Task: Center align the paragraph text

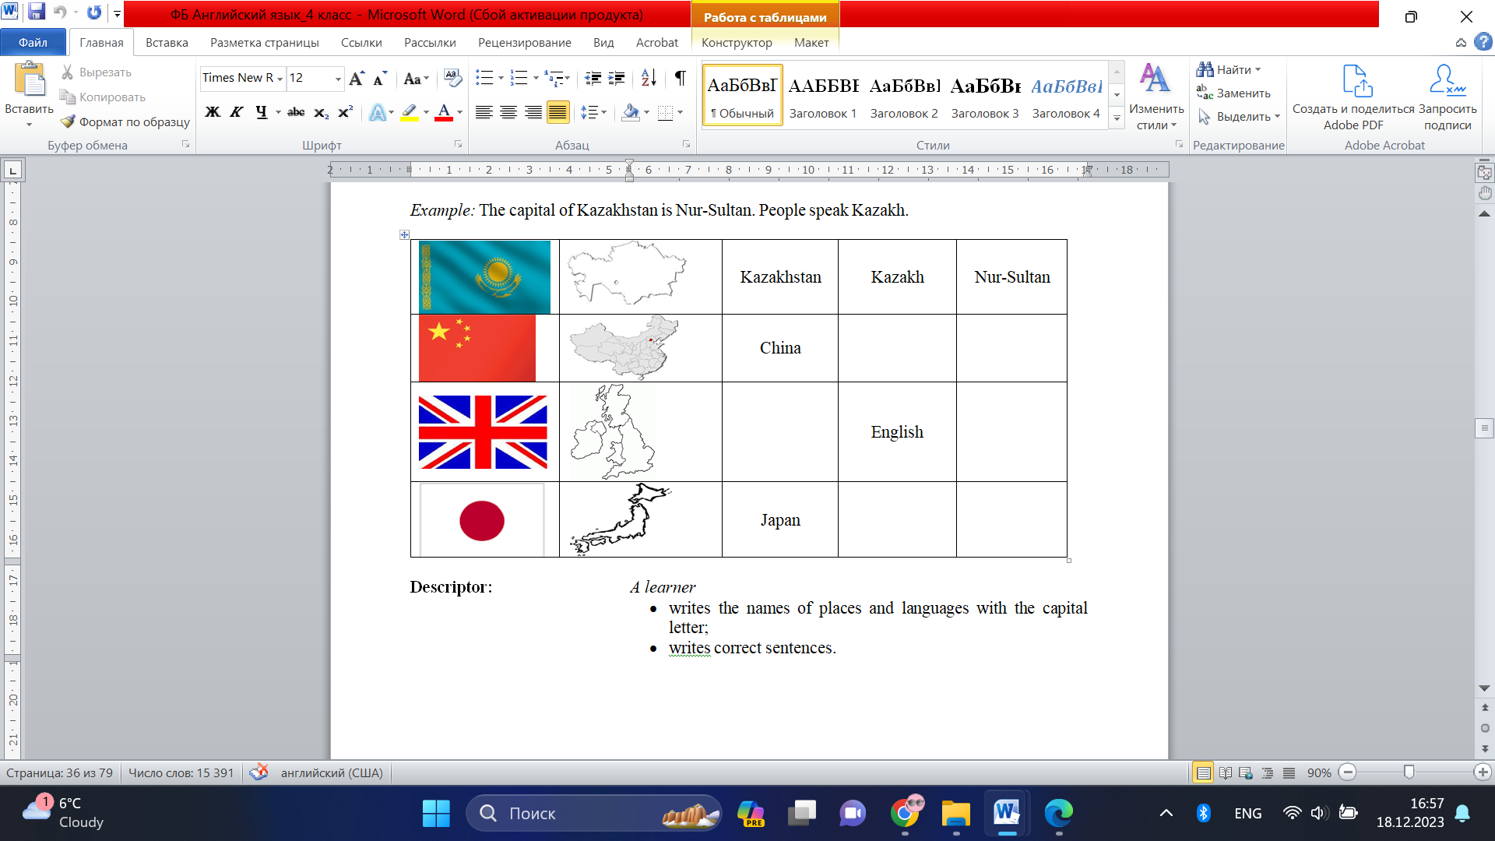Action: click(508, 112)
